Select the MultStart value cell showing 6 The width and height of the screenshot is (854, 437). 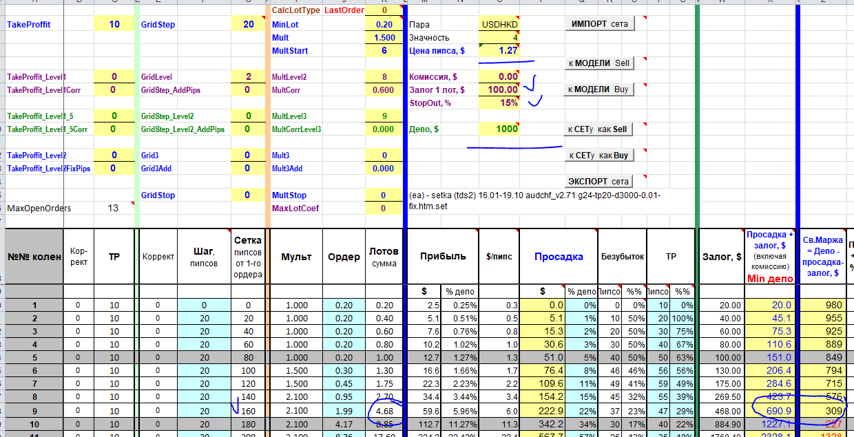(384, 51)
